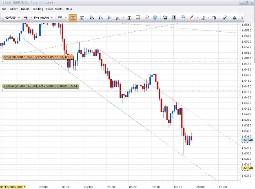The image size is (255, 189).
Task: Open the Help menu
Action: click(69, 9)
